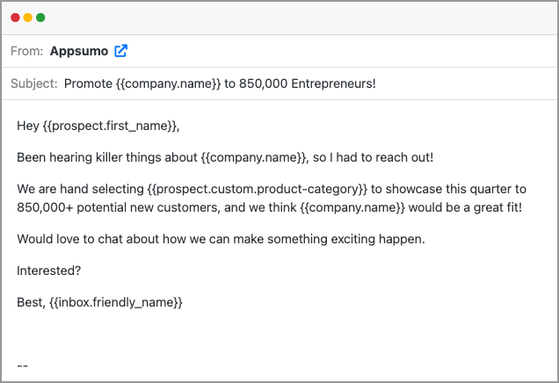The width and height of the screenshot is (559, 383).
Task: Click the {{prospect.custom.product-category}} variable
Action: [257, 189]
